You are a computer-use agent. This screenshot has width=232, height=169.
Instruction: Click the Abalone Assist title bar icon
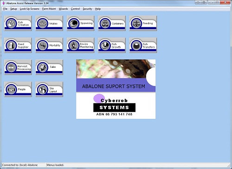tap(4, 3)
